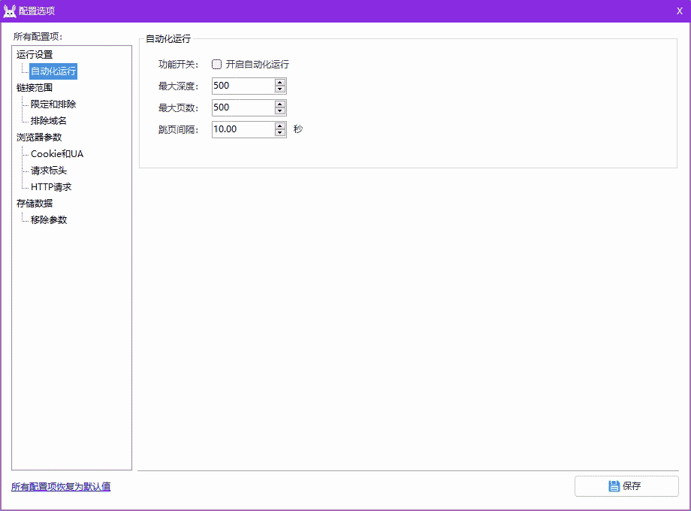This screenshot has height=511, width=691.
Task: Decrease 跳页间隔 with the down arrow
Action: tap(280, 133)
